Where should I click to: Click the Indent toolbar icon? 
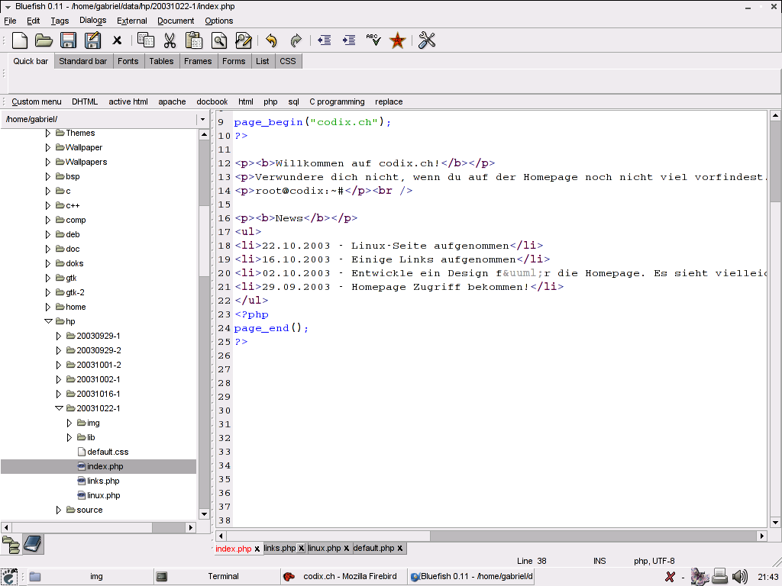[x=349, y=40]
